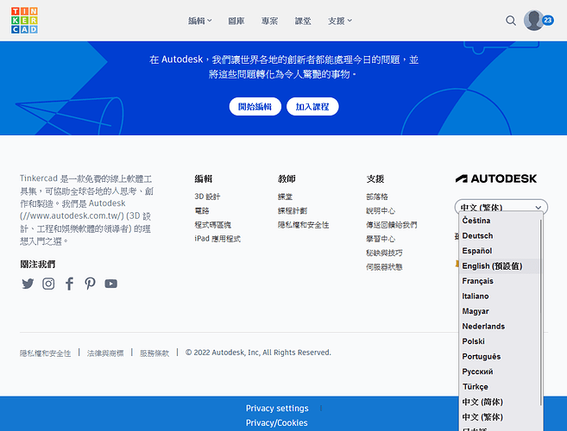The height and width of the screenshot is (431, 567).
Task: Select Nederlands from the language list
Action: [x=500, y=326]
